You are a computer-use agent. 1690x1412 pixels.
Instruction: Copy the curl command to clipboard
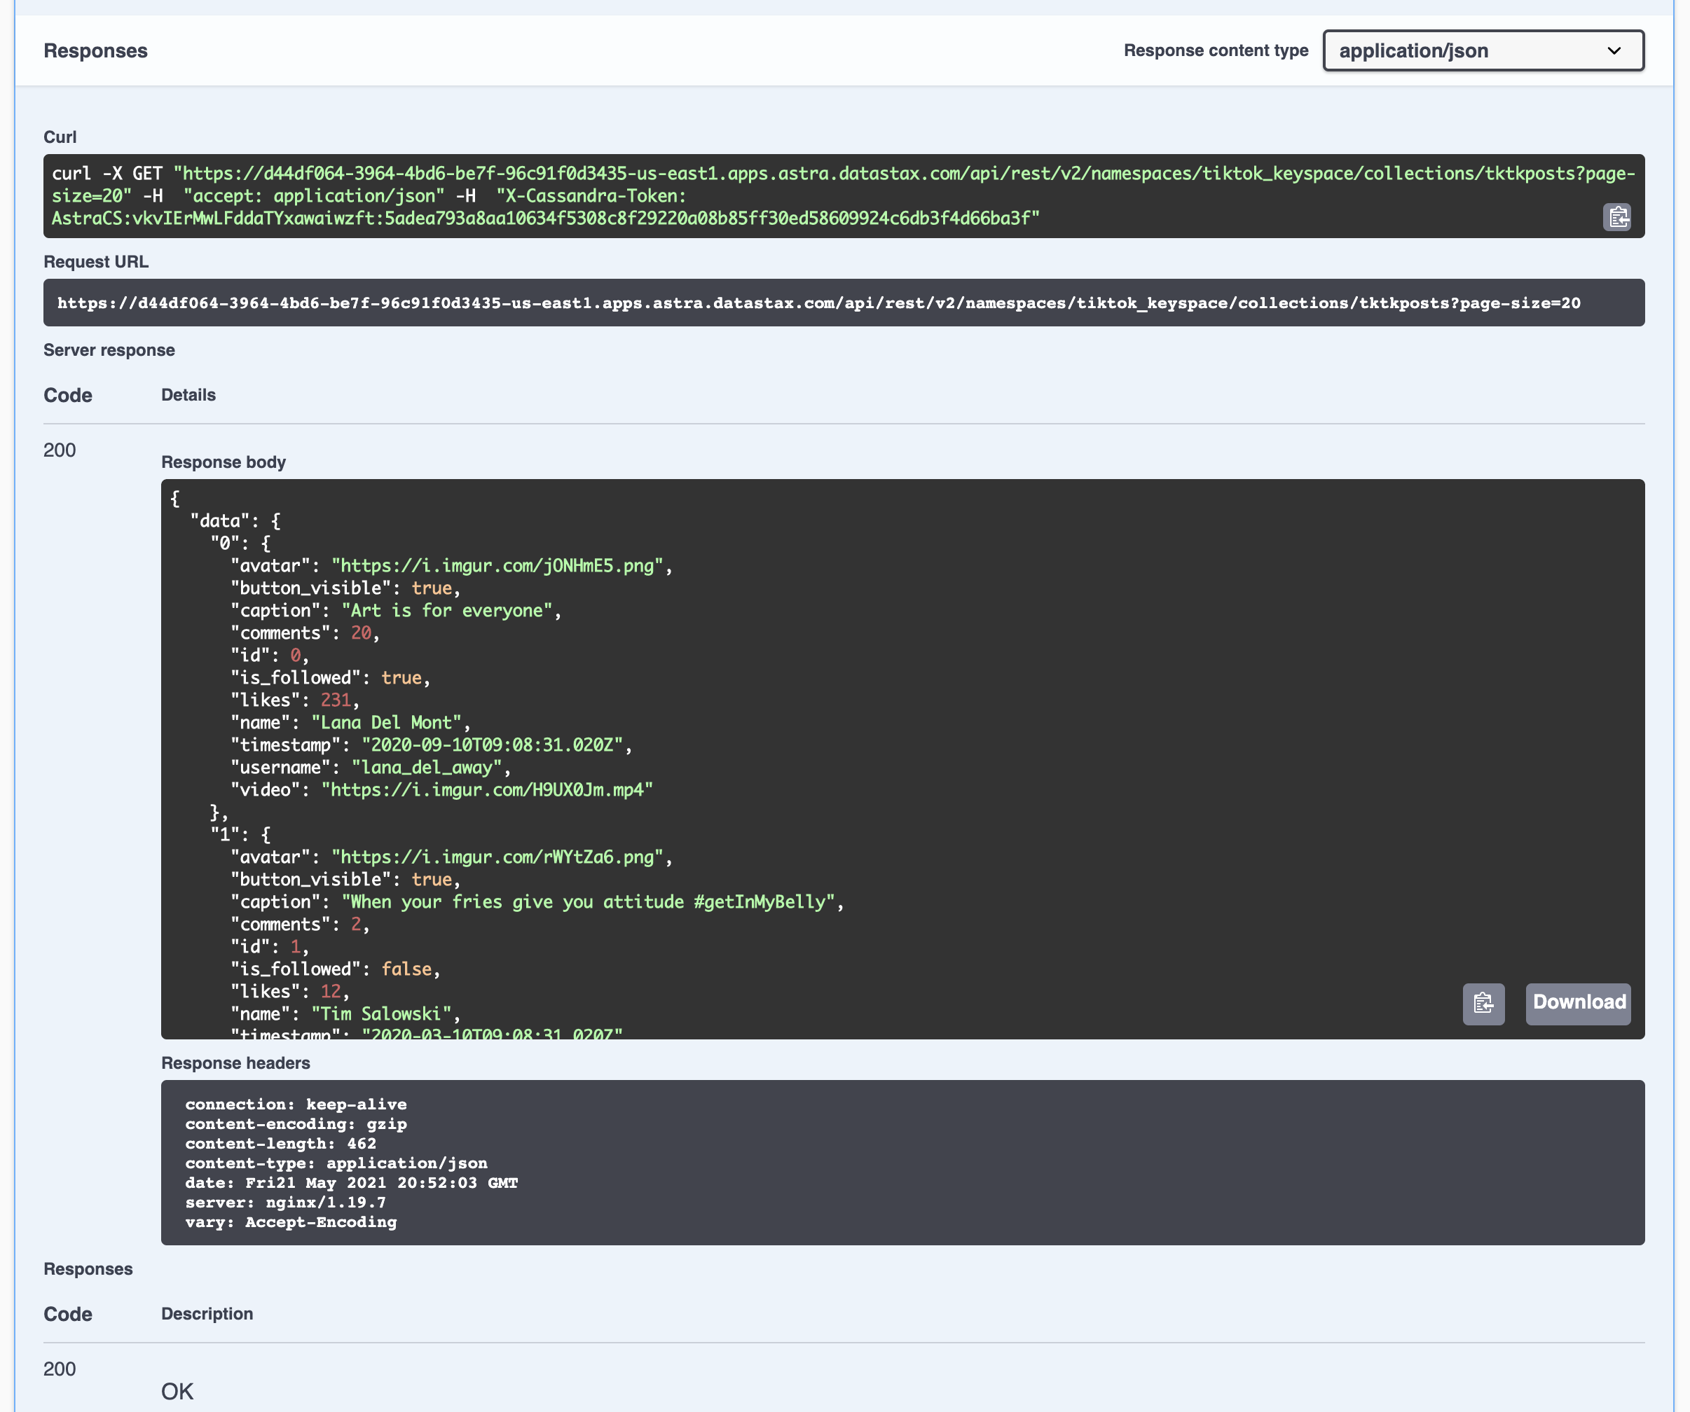tap(1616, 217)
